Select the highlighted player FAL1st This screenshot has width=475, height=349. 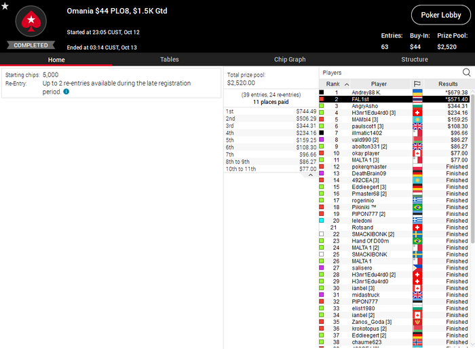click(394, 99)
